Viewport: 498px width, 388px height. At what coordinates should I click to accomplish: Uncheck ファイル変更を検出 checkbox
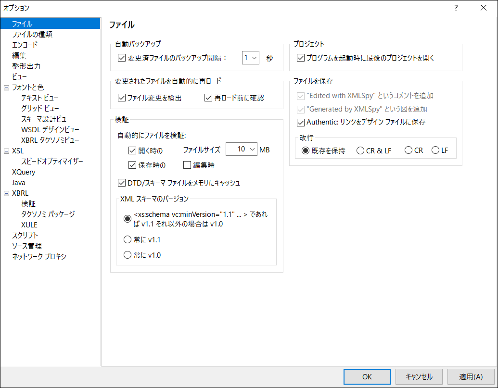point(121,98)
